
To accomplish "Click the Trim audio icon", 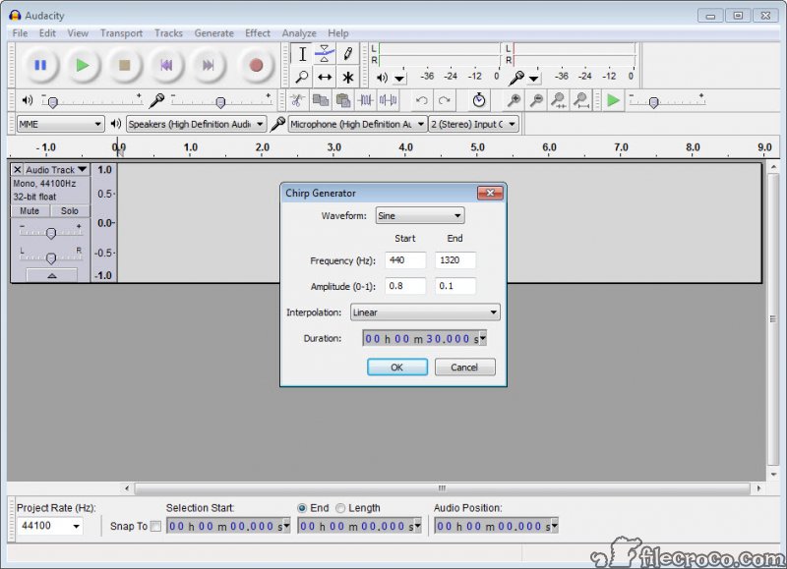I will [x=365, y=101].
